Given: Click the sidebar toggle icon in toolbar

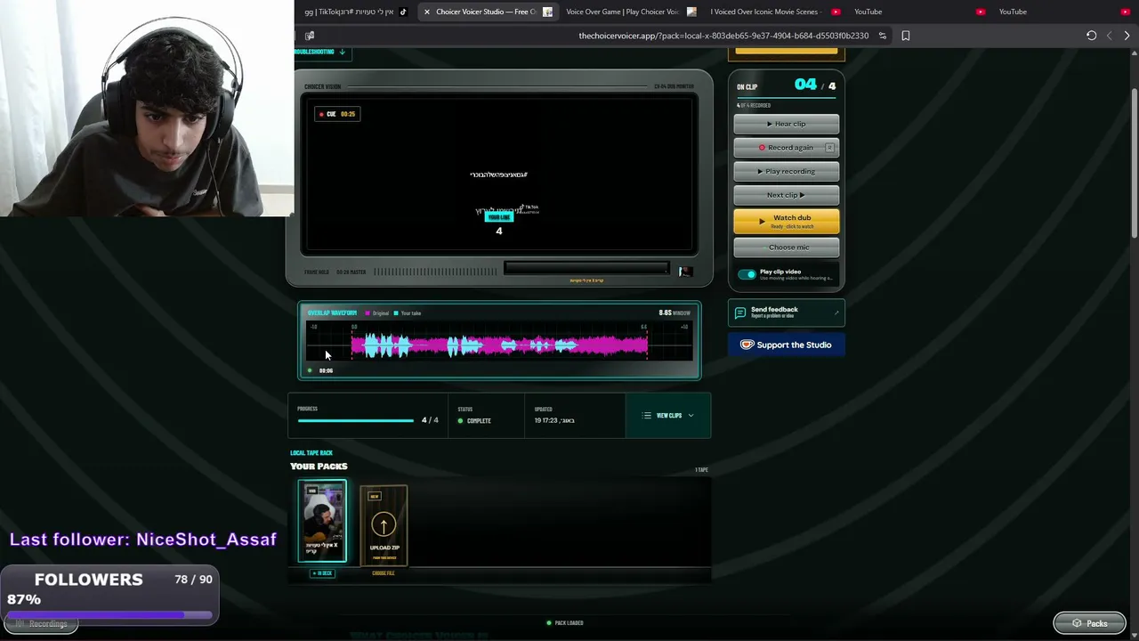Looking at the screenshot, I should click(310, 36).
